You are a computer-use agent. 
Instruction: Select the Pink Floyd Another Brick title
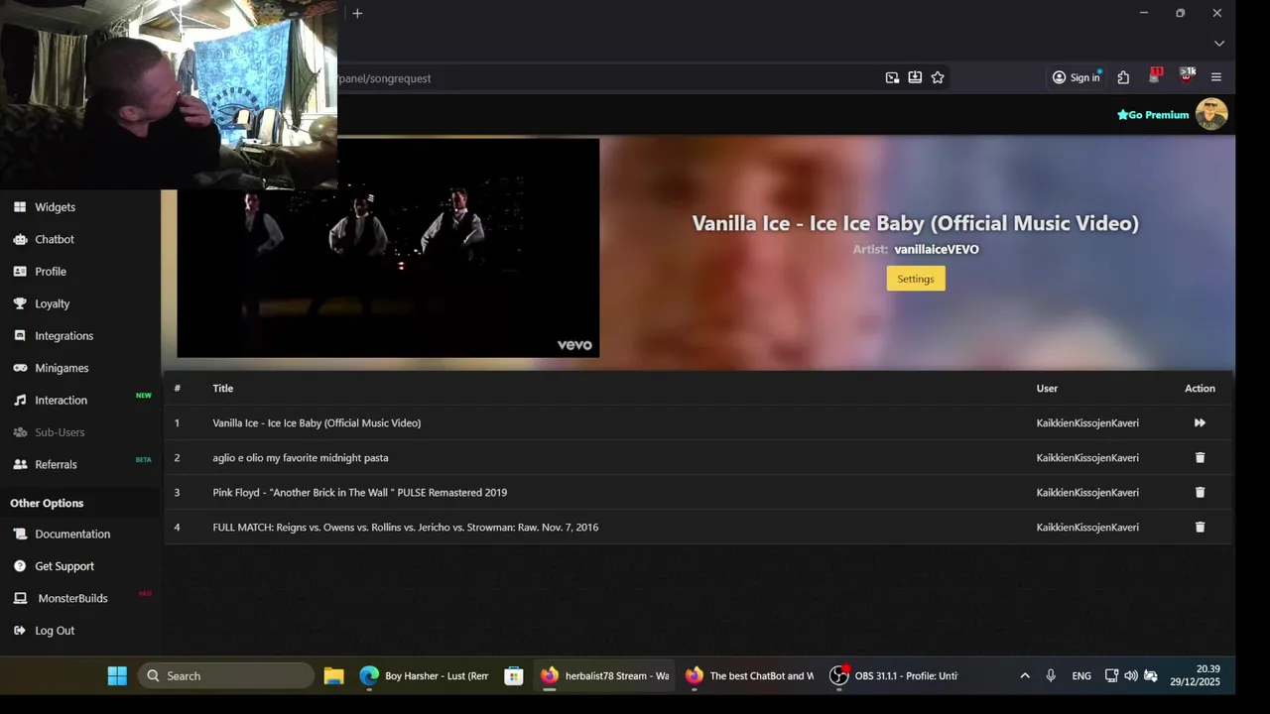360,492
